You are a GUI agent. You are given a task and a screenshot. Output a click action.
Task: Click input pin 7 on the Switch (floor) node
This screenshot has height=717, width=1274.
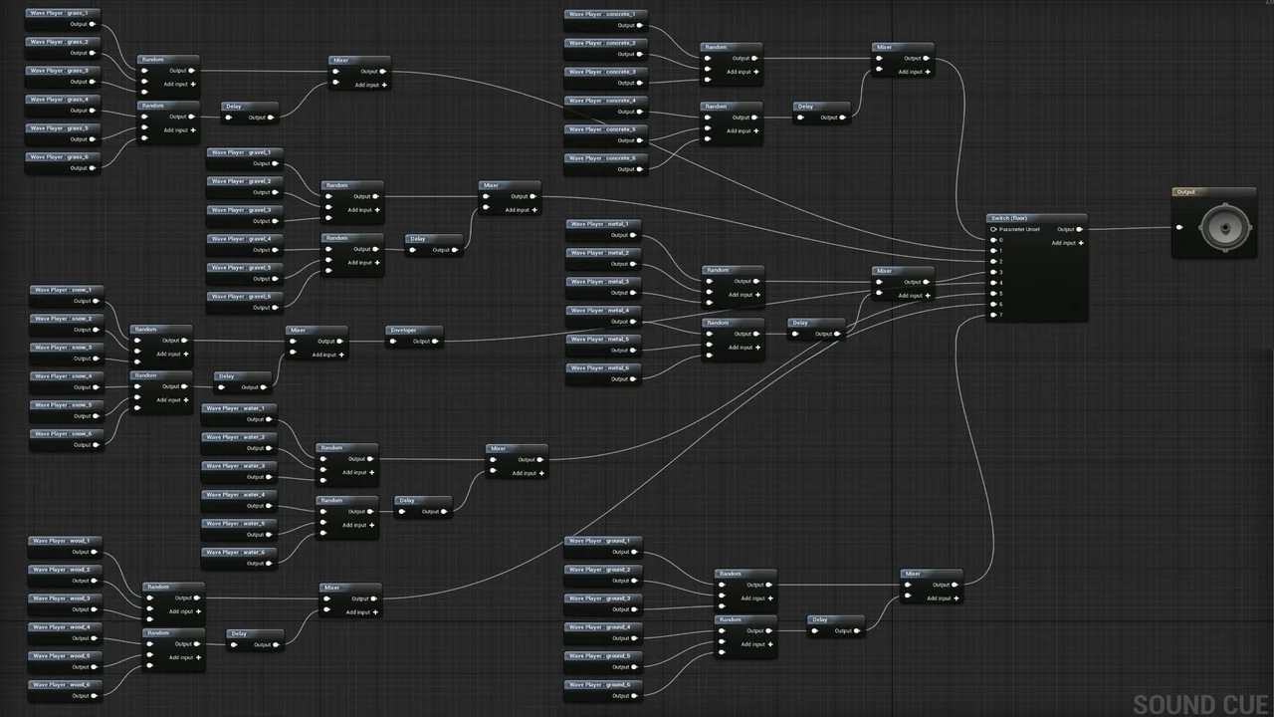(x=993, y=315)
